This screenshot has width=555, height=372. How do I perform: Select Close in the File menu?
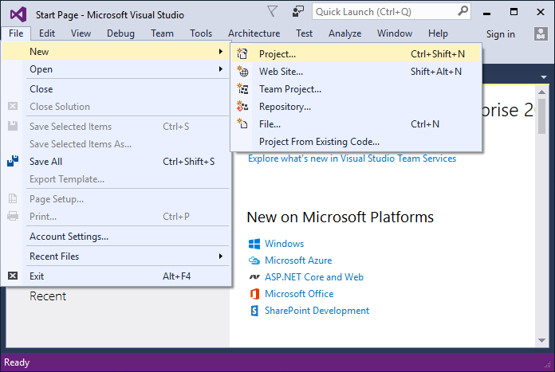116,89
